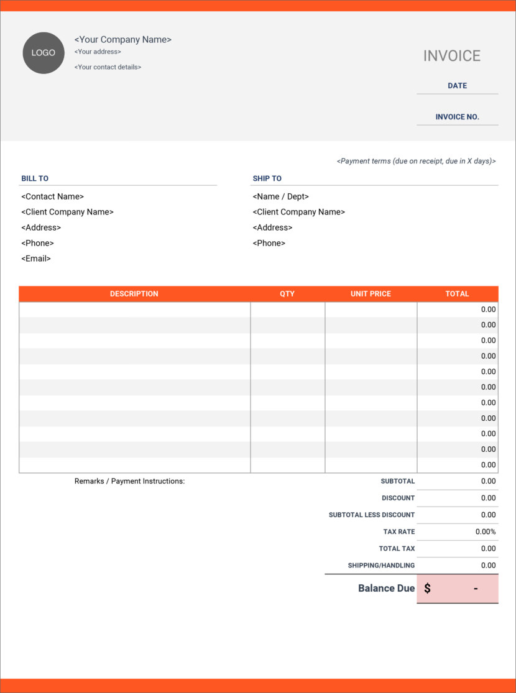Select the BILL TO heading

click(x=35, y=178)
